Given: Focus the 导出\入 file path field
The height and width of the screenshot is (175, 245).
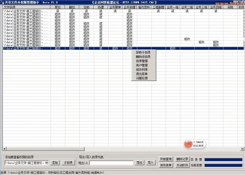Looking at the screenshot, I should [x=111, y=163].
